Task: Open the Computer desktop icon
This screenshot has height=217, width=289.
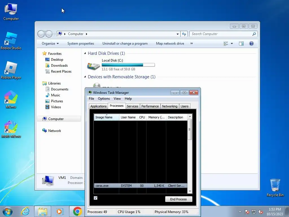Action: (x=11, y=12)
